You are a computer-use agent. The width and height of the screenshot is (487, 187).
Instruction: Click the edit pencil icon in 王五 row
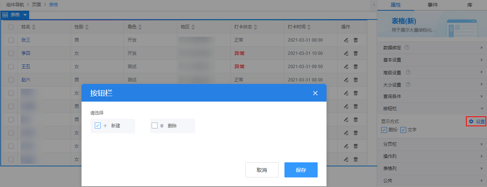[x=346, y=67]
